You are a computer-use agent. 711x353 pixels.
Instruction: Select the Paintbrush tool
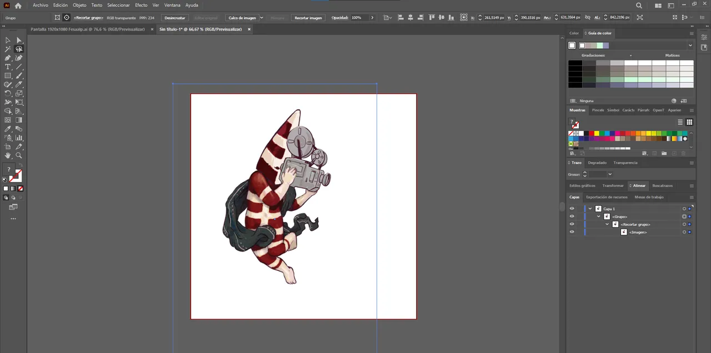coord(19,75)
